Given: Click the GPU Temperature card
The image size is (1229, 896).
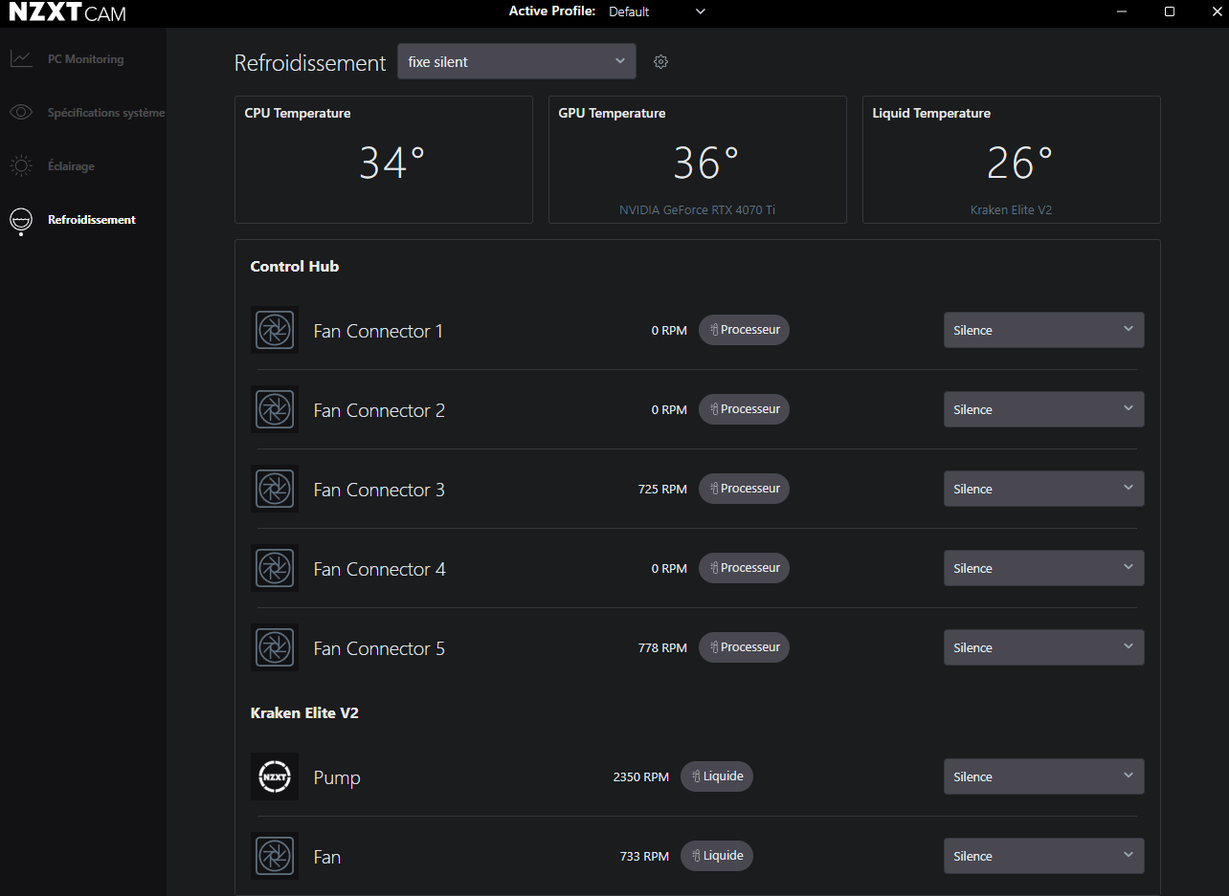Looking at the screenshot, I should coord(697,160).
